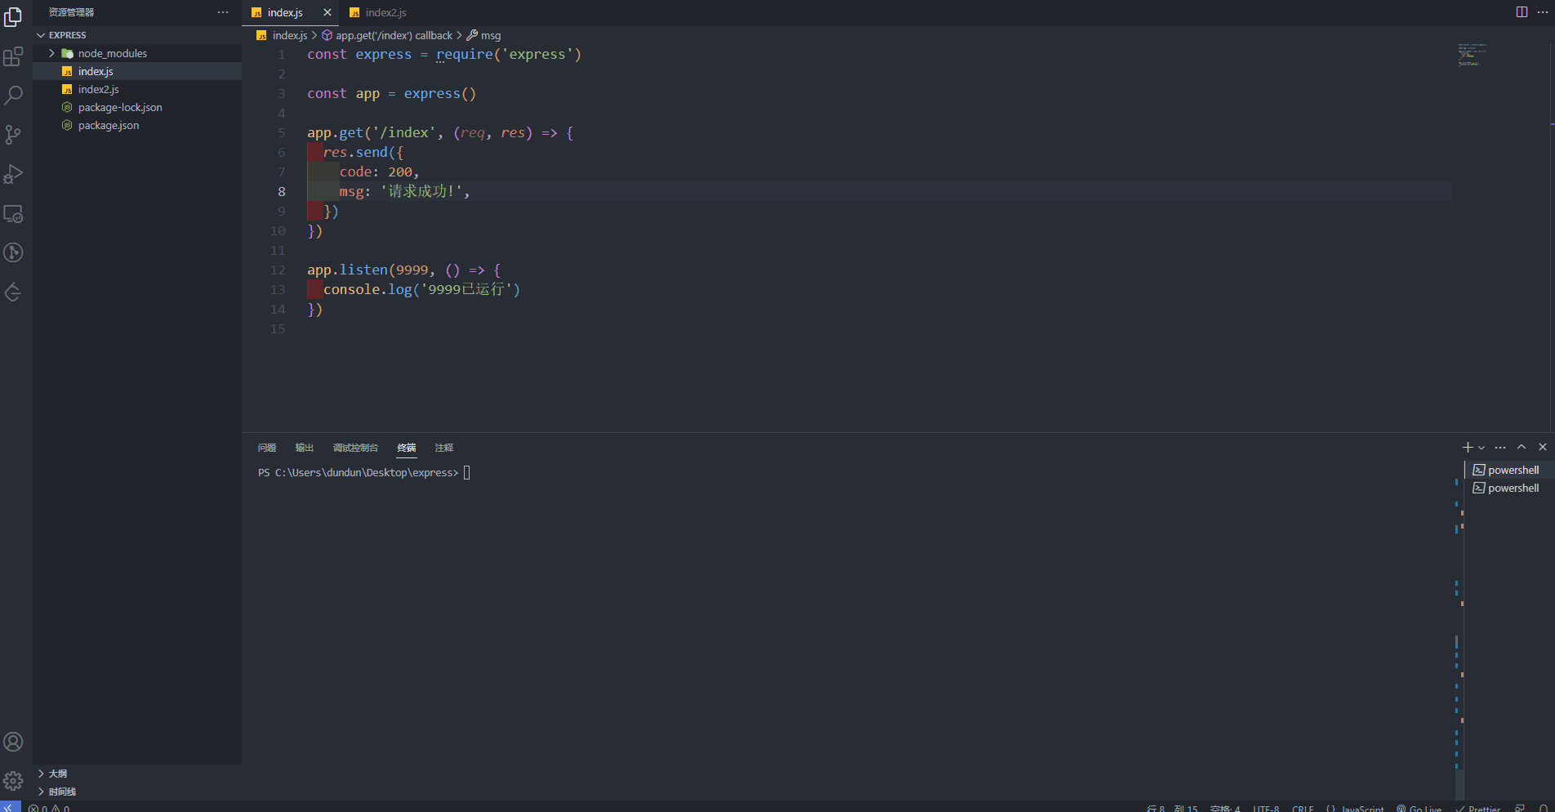
Task: Change the CRLF end of line sequence
Action: [x=1303, y=808]
